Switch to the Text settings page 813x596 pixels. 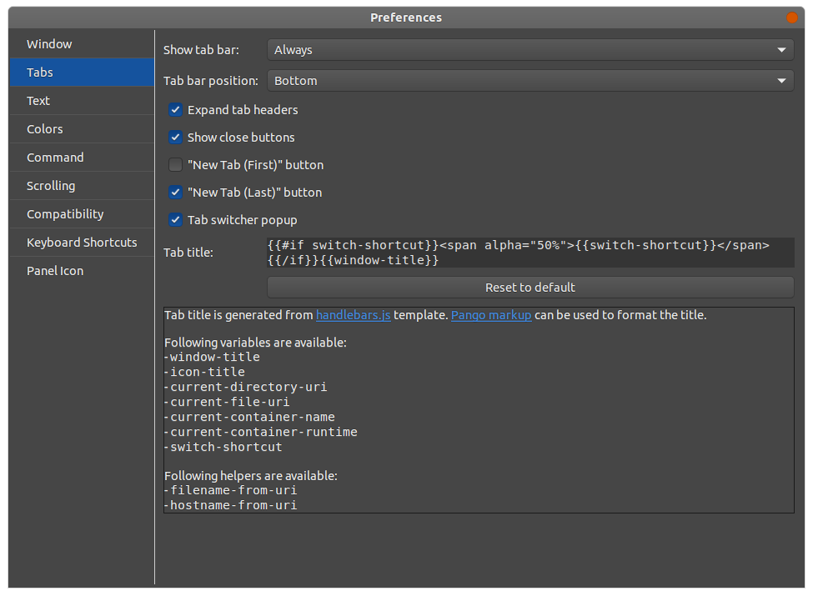pos(82,101)
